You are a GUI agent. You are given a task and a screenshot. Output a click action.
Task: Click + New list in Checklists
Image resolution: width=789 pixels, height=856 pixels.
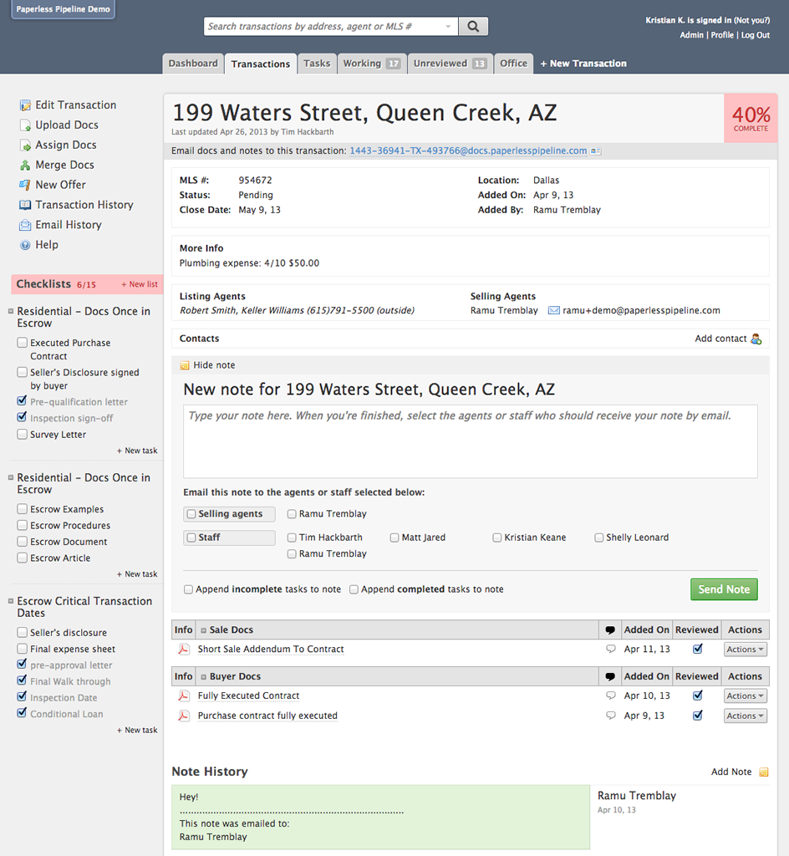[139, 284]
